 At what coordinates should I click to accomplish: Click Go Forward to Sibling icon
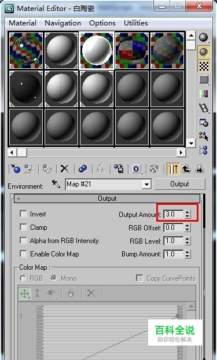[200, 169]
